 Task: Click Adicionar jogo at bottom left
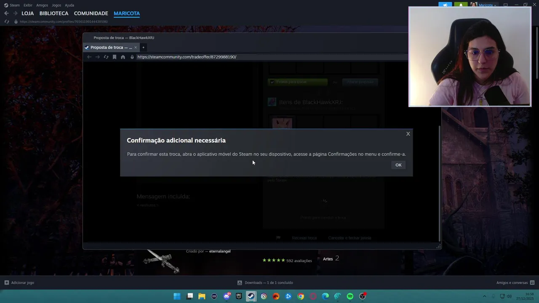click(x=19, y=283)
